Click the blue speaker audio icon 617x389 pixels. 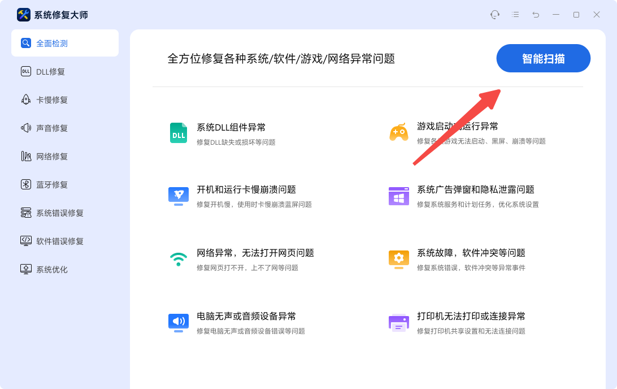[x=179, y=322]
